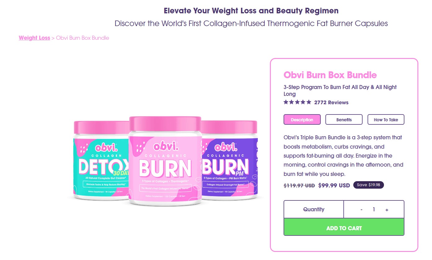Click the Quantity label cell
This screenshot has height=260, width=432.
pos(314,209)
